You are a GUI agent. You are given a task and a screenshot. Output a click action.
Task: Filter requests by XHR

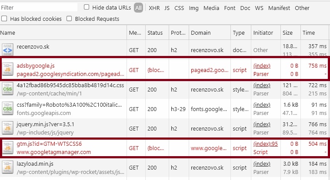154,8
